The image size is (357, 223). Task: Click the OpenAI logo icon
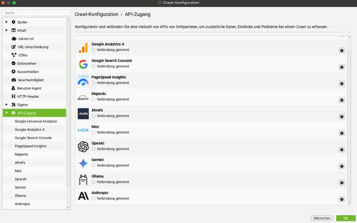(83, 147)
